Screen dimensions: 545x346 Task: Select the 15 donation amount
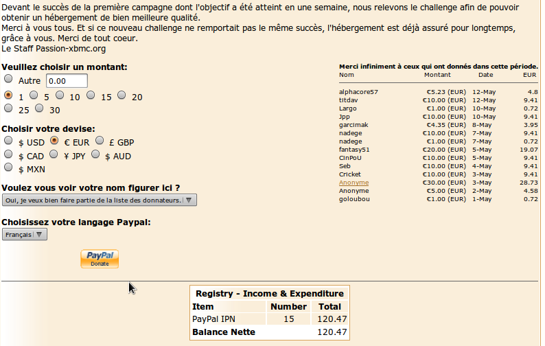click(91, 95)
